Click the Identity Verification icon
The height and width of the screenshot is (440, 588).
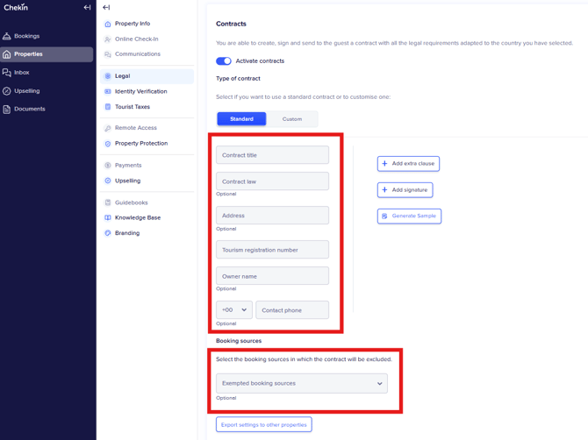(108, 91)
